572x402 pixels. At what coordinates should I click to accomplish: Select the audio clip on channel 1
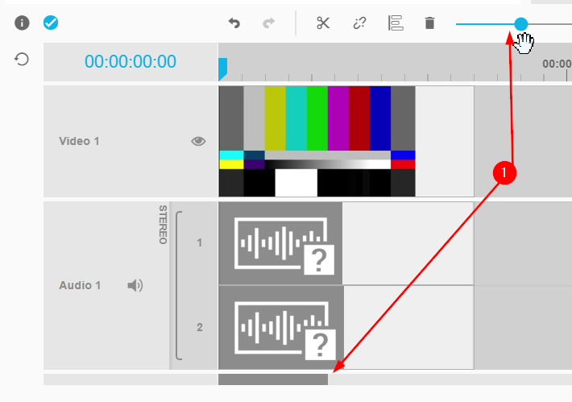point(280,243)
